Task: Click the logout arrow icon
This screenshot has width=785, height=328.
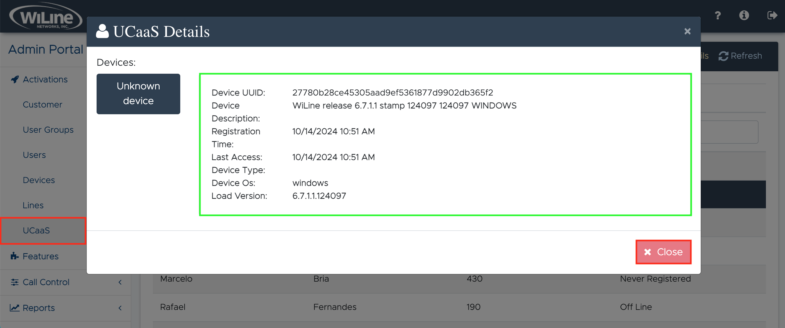Action: [x=772, y=15]
